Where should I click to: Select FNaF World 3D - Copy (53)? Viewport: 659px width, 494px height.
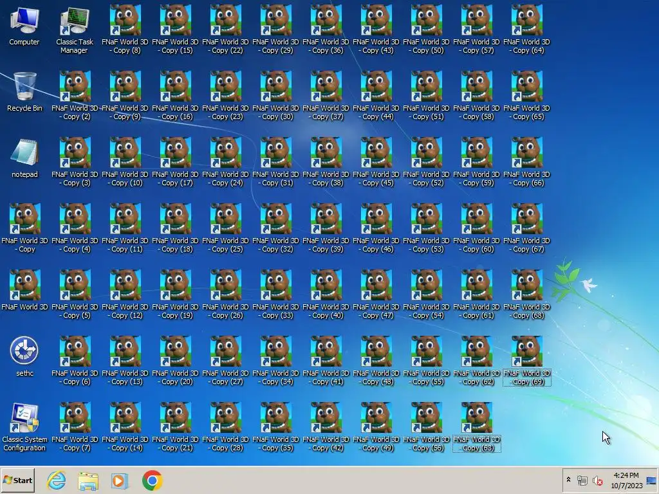click(x=426, y=228)
